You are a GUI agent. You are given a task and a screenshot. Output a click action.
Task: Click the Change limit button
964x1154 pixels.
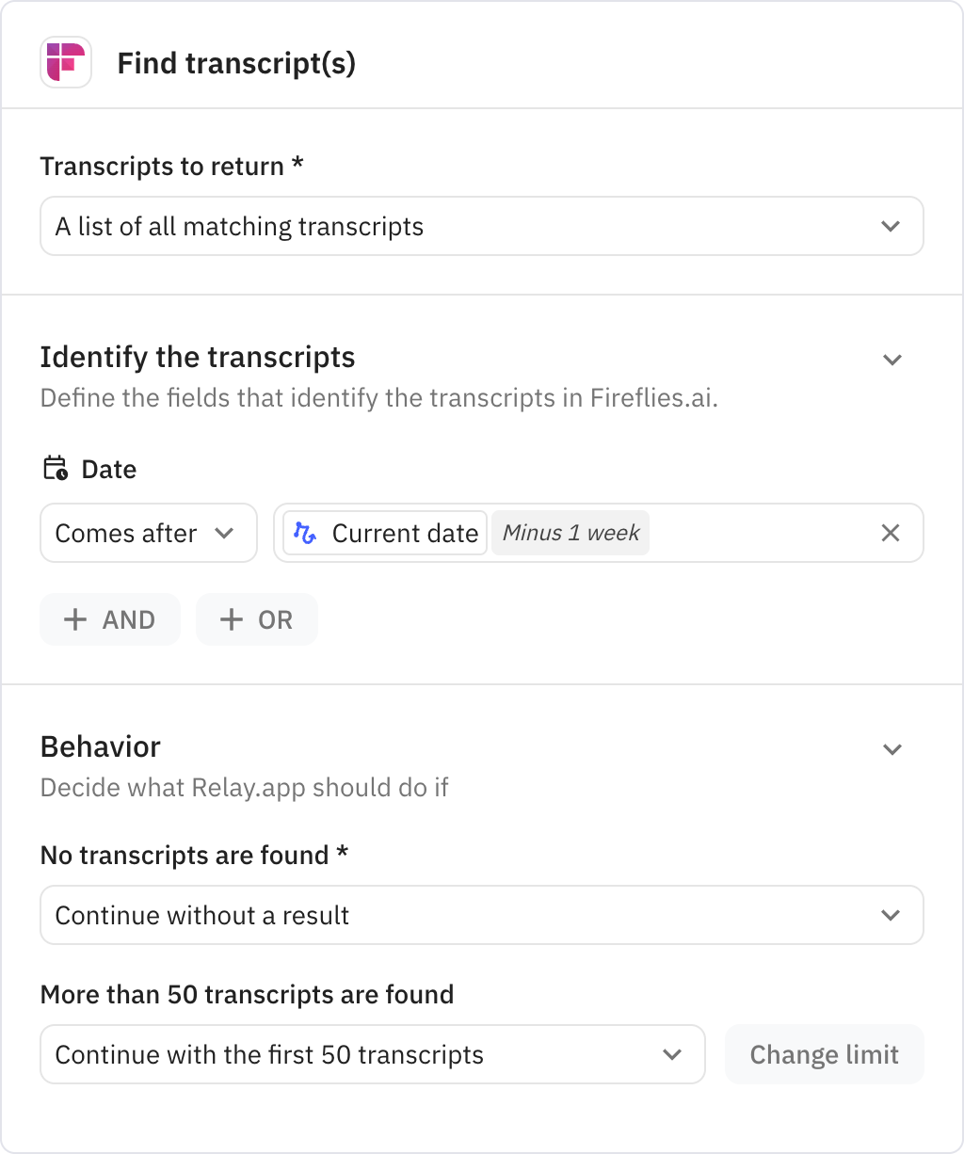point(824,1054)
